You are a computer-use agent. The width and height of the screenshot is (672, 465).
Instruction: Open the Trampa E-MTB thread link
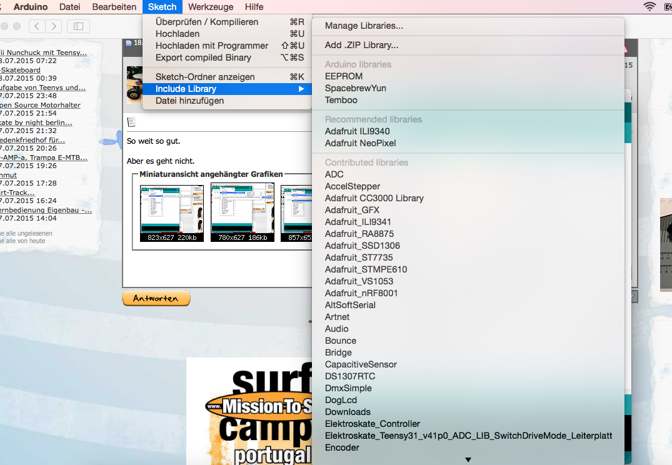(44, 157)
